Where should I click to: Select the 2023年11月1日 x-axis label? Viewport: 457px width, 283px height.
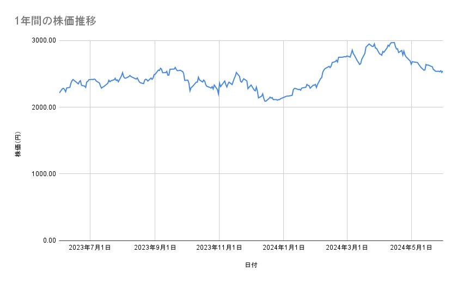[x=219, y=248]
